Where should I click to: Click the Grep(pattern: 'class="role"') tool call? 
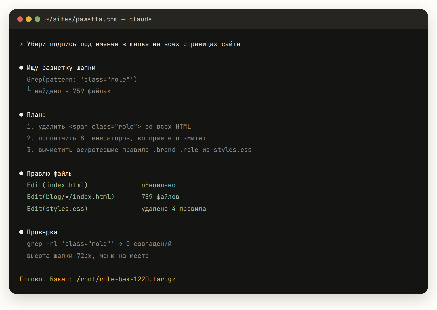pyautogui.click(x=82, y=80)
